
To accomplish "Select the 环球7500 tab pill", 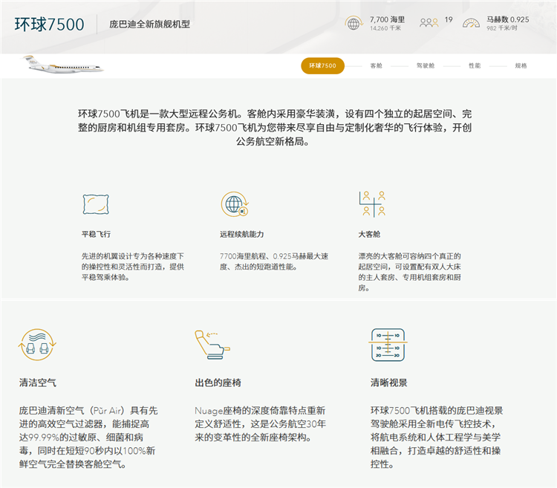I will 322,65.
